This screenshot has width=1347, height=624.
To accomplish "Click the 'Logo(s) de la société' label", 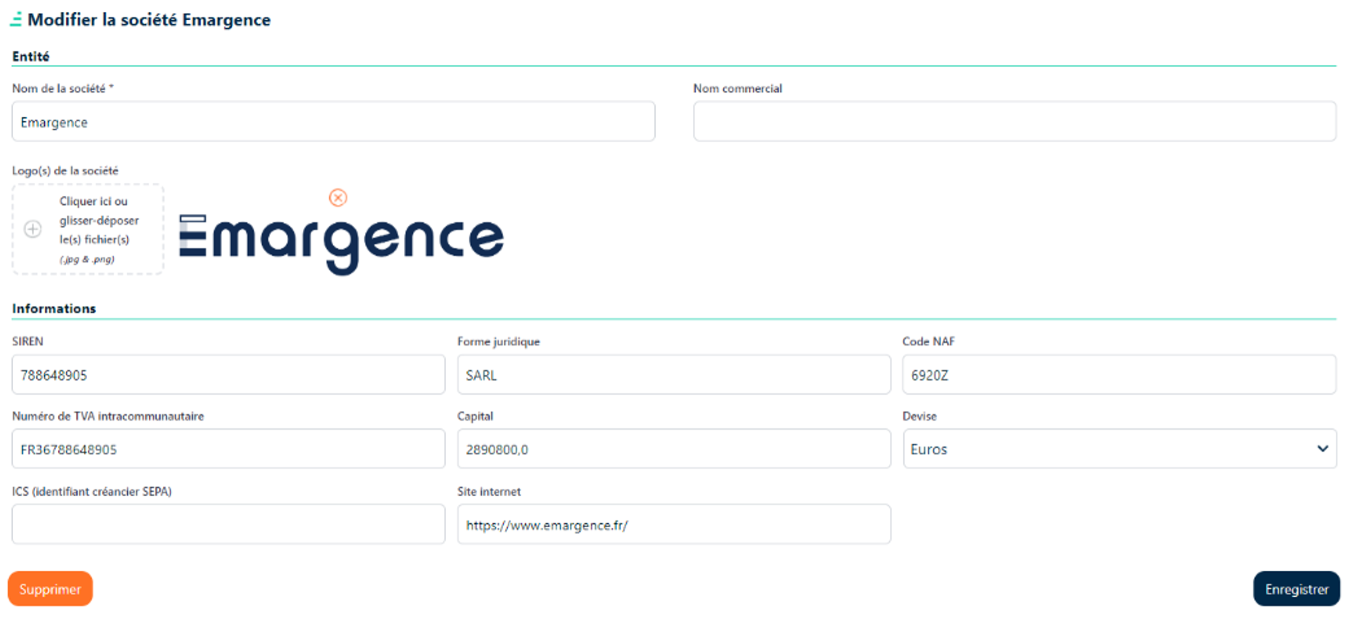I will coord(65,171).
